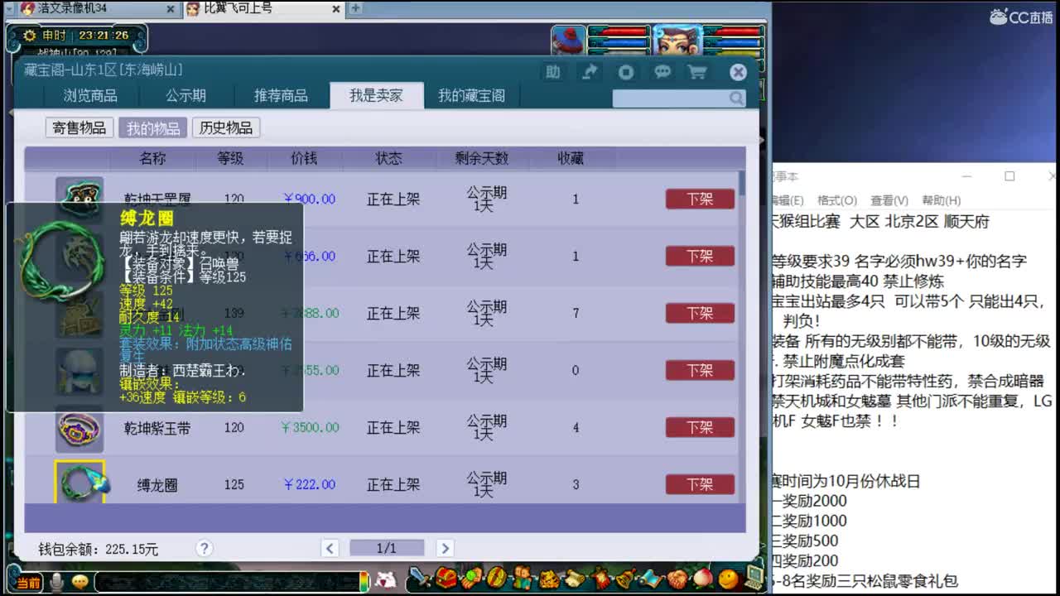The image size is (1060, 596).
Task: Open the shopping cart icon
Action: click(x=697, y=72)
